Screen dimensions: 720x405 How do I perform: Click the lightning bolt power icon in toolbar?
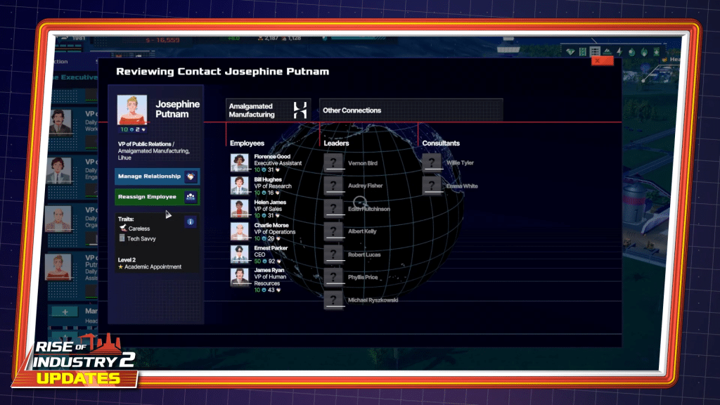click(619, 51)
